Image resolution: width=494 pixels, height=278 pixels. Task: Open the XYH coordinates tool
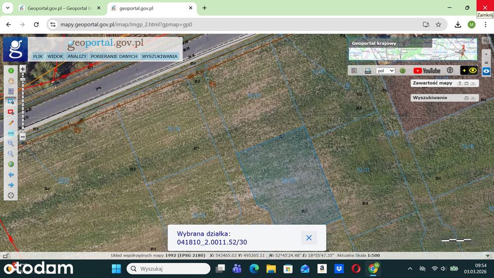pyautogui.click(x=11, y=133)
